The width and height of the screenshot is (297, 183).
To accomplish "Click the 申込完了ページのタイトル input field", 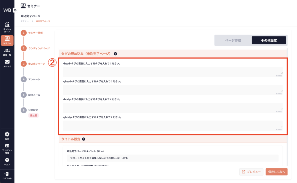I will tap(173, 158).
